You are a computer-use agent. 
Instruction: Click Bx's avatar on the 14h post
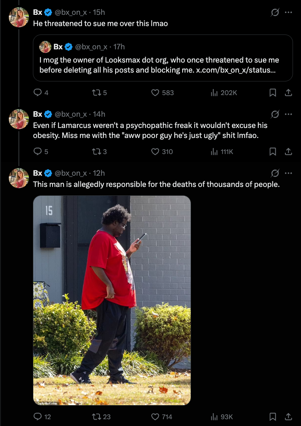pyautogui.click(x=19, y=119)
